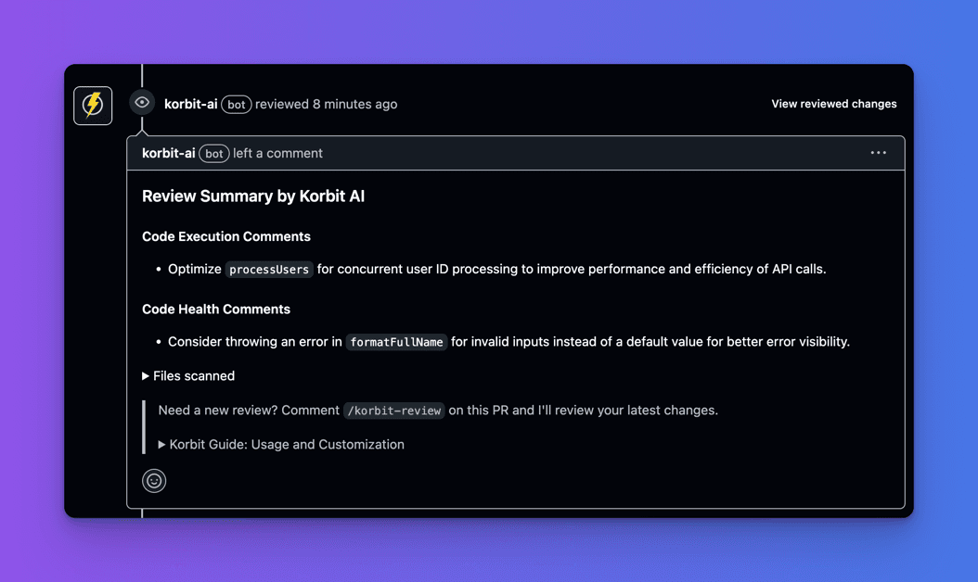The height and width of the screenshot is (582, 978).
Task: Click the bot badge in comment header
Action: tap(214, 154)
